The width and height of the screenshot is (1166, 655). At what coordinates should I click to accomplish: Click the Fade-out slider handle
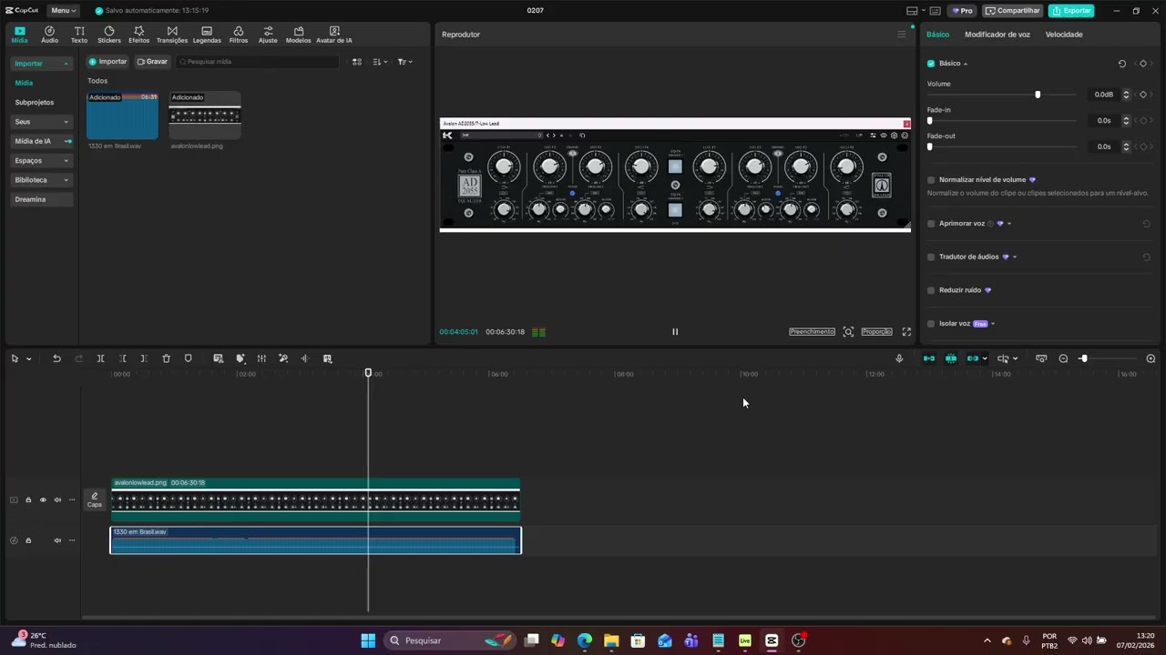[929, 146]
